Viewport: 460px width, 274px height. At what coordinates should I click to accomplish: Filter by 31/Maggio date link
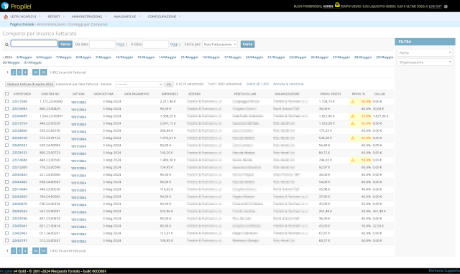(x=33, y=62)
